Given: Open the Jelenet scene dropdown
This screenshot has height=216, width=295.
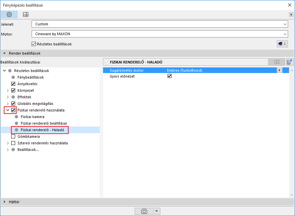Looking at the screenshot, I should (x=160, y=24).
